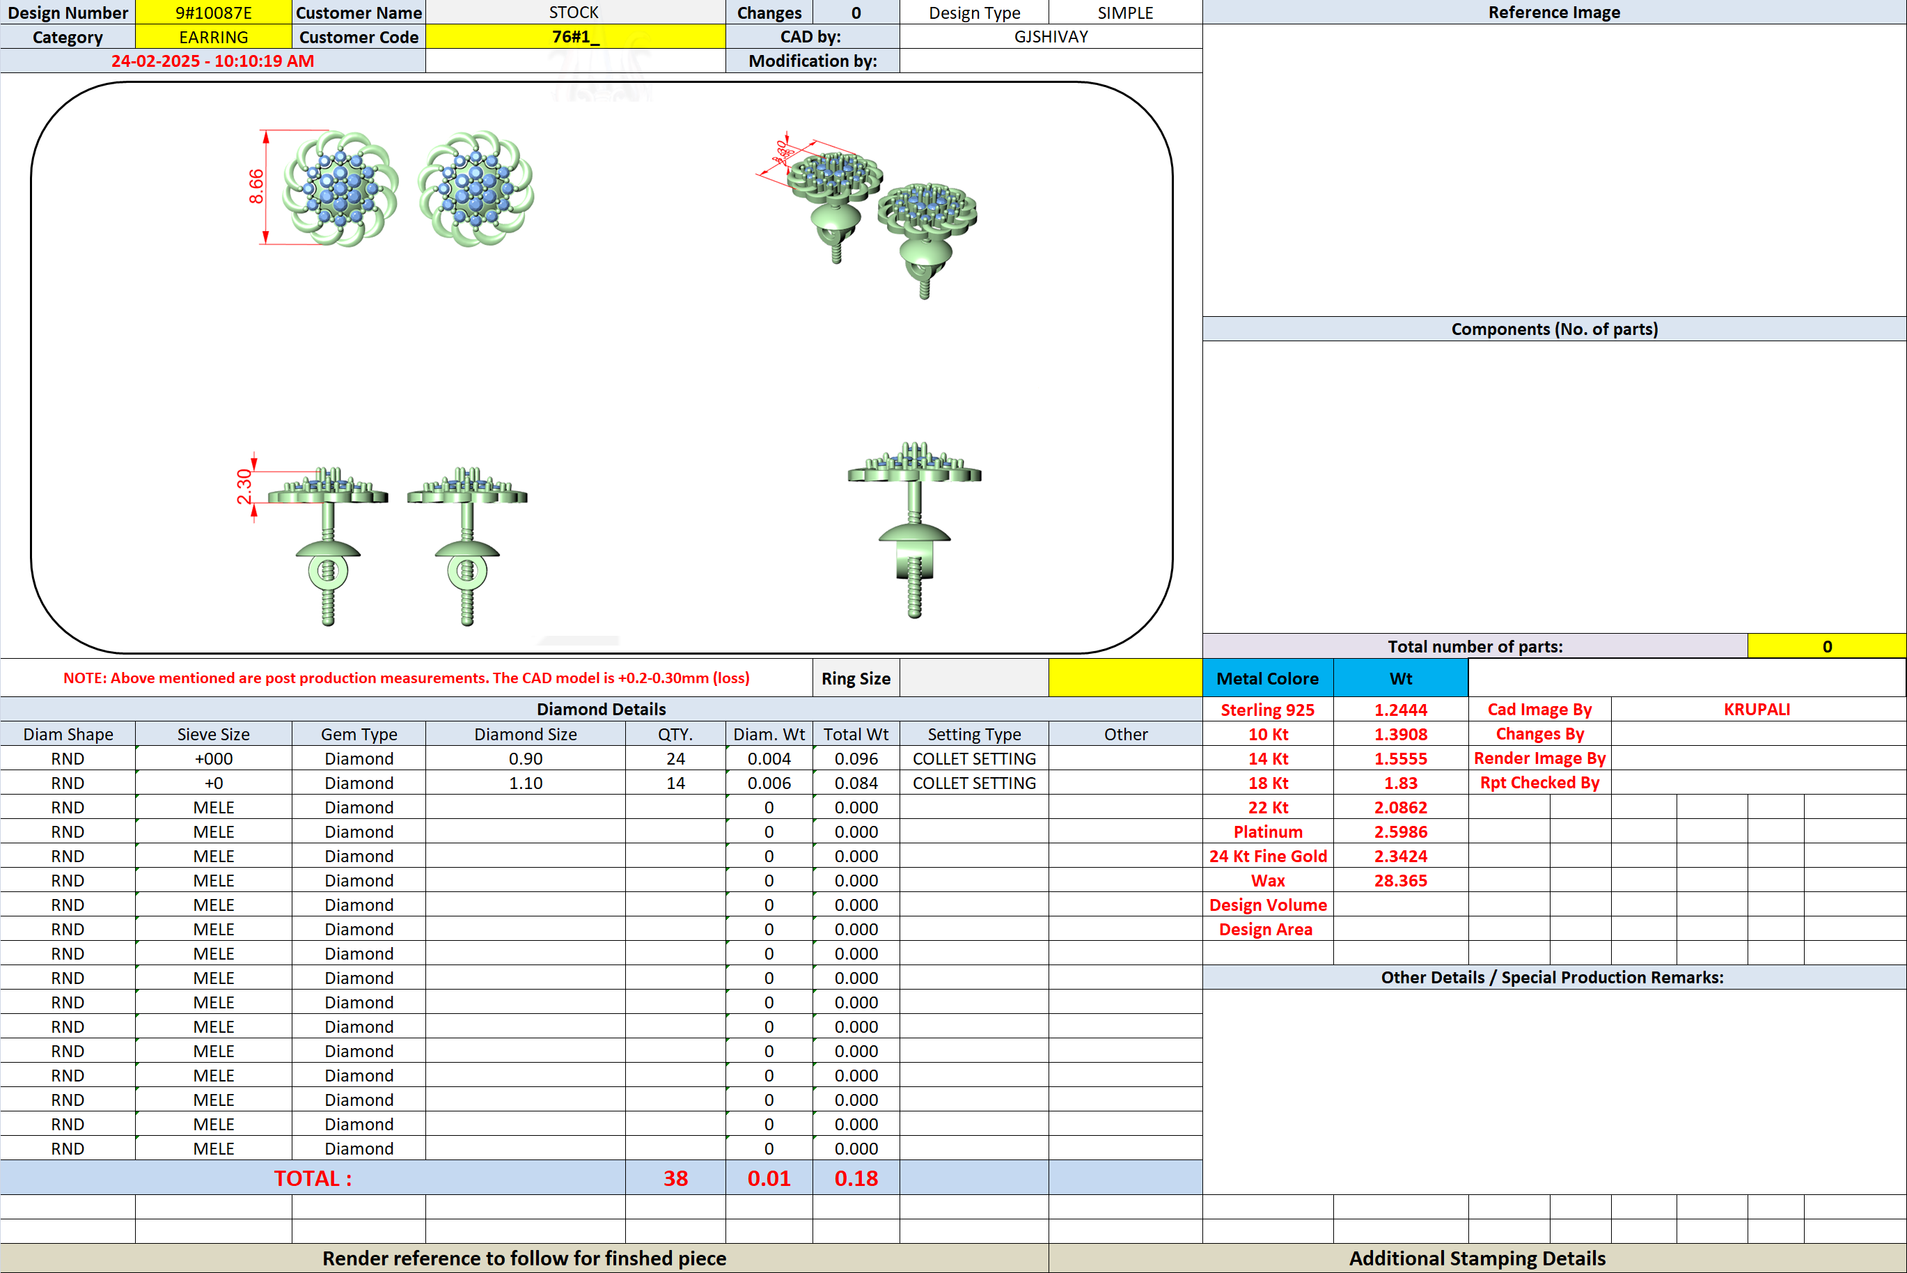
Task: Select the Changes count 0 cell
Action: [x=856, y=12]
